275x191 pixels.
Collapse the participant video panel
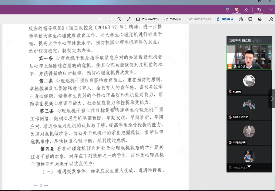pos(272,99)
